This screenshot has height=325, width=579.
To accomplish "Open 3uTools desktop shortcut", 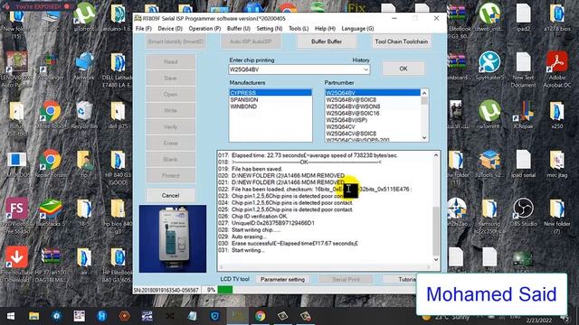I will [x=489, y=163].
